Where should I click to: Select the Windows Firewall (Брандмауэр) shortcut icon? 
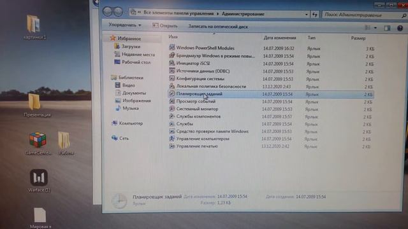[x=171, y=55]
